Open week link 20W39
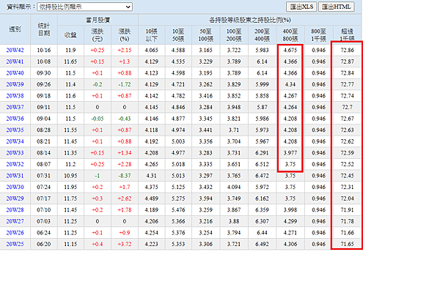This screenshot has height=282, width=440. (x=15, y=84)
